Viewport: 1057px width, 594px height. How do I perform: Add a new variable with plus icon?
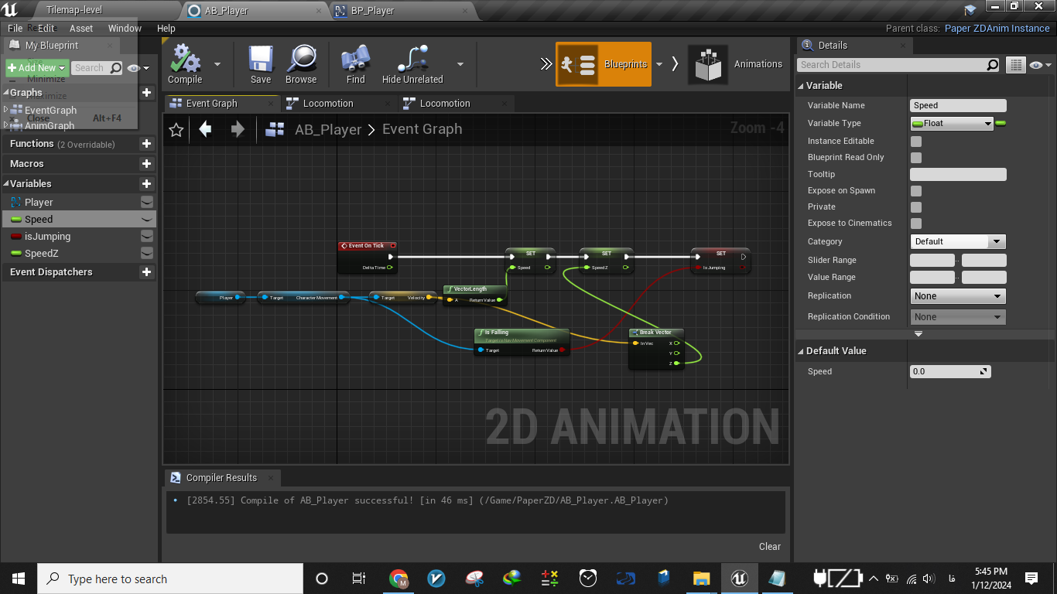pyautogui.click(x=146, y=184)
